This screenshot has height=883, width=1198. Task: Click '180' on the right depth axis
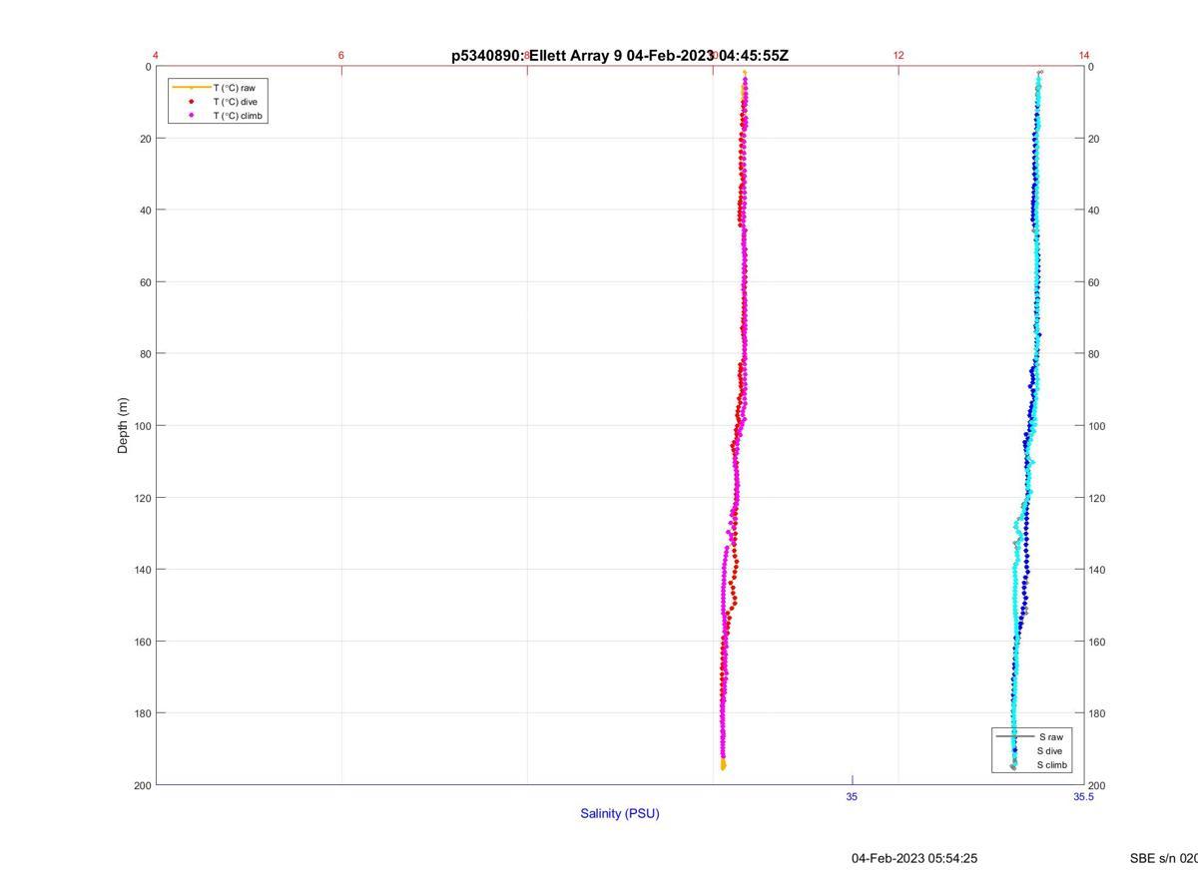point(1097,713)
